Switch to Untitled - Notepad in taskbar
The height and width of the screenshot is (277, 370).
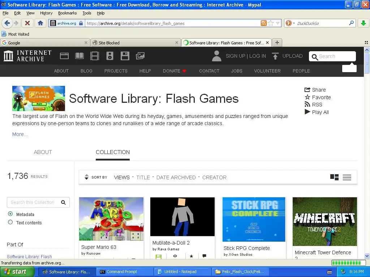point(182,272)
